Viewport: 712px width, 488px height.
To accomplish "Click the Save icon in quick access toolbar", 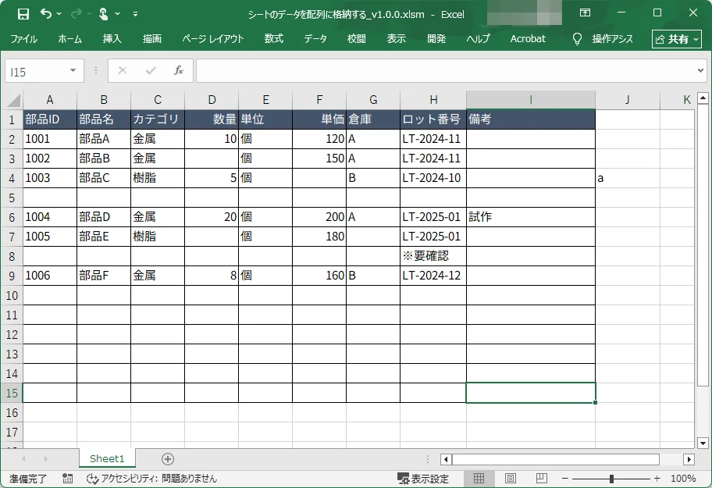I will [x=23, y=14].
